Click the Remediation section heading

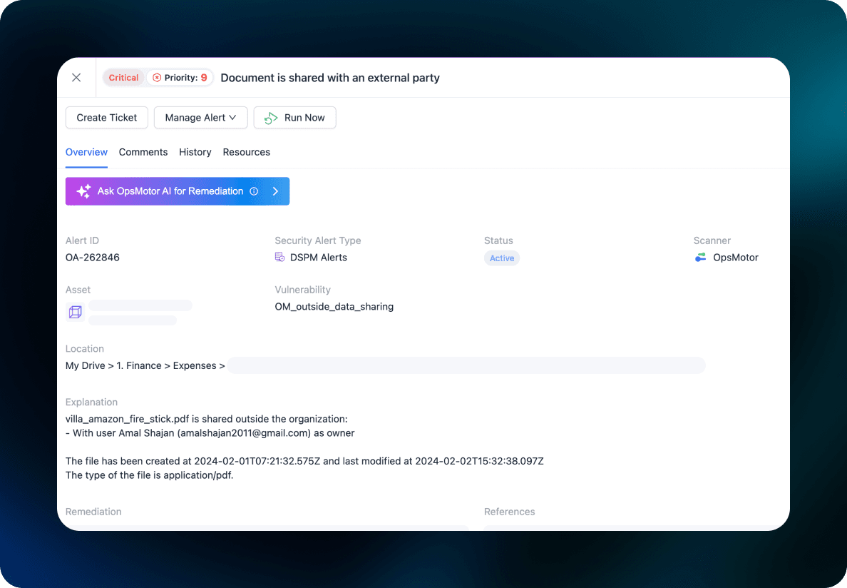93,512
